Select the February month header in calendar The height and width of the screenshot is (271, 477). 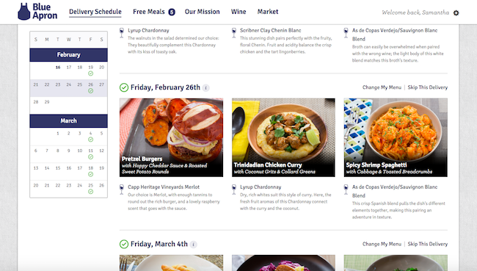(68, 55)
